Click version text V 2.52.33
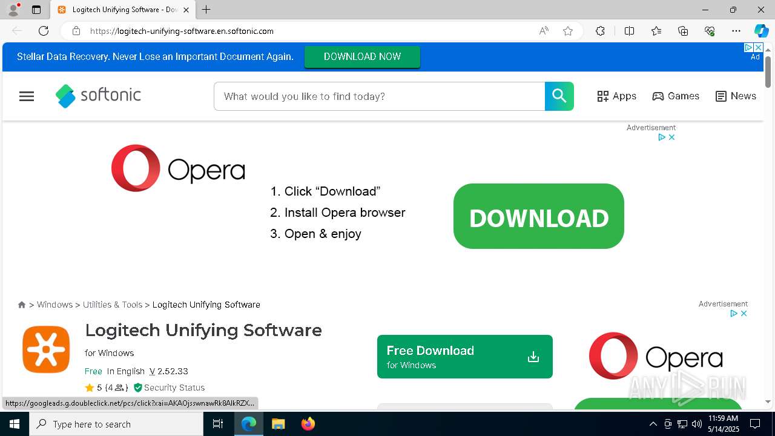The height and width of the screenshot is (436, 775). [169, 371]
